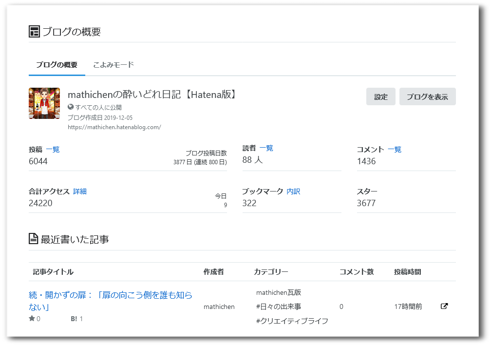
Task: Click the B! bookmark icon under the article
Action: point(74,319)
